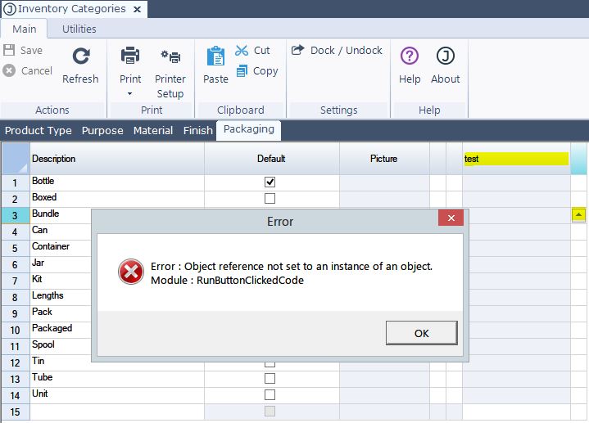589x423 pixels.
Task: Click the Refresh icon in Actions group
Action: (x=80, y=56)
